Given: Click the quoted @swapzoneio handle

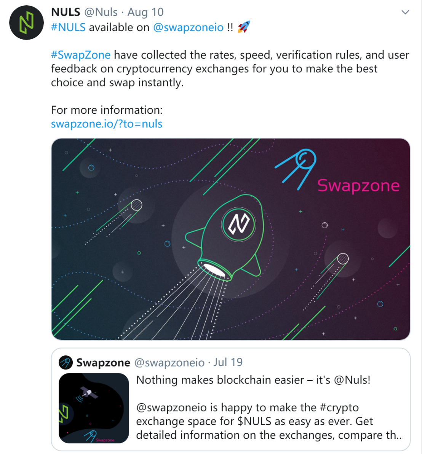Looking at the screenshot, I should click(x=169, y=363).
